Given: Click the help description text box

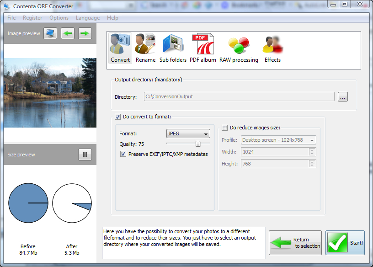Looking at the screenshot, I should pyautogui.click(x=184, y=243).
